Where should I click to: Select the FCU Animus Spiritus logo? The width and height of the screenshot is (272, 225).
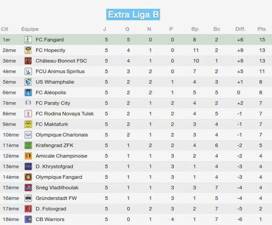[28, 71]
